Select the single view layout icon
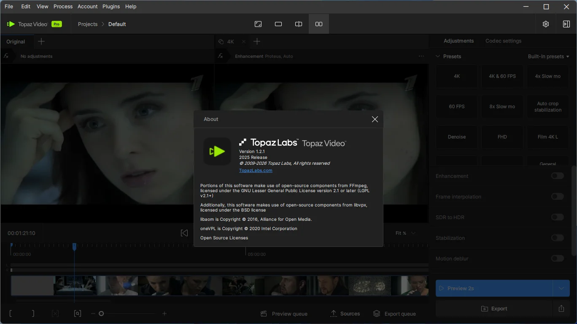Image resolution: width=577 pixels, height=324 pixels. 278,24
